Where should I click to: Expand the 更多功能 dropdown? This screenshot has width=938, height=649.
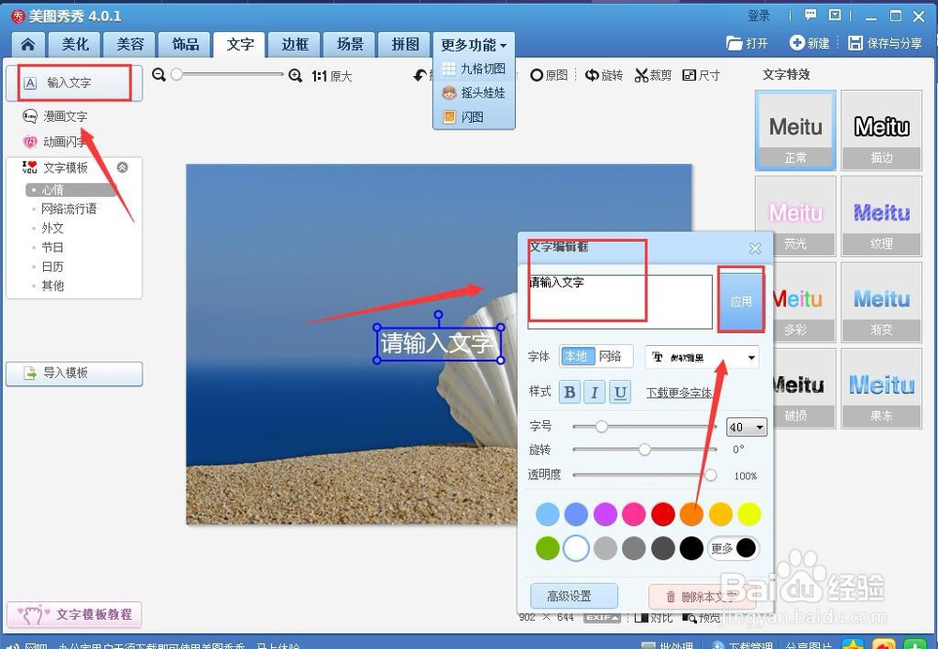474,45
